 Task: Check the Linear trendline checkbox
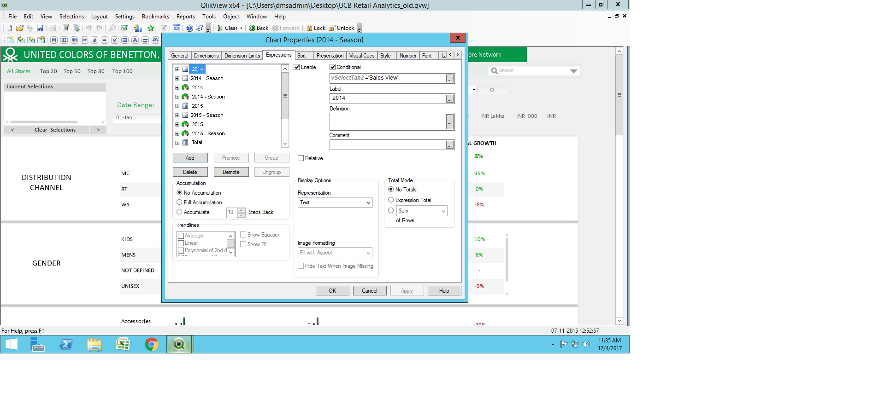tap(181, 243)
